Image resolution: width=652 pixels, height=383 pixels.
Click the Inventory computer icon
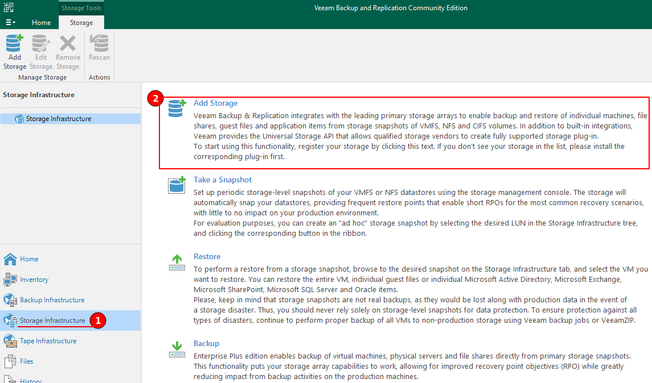[10, 280]
